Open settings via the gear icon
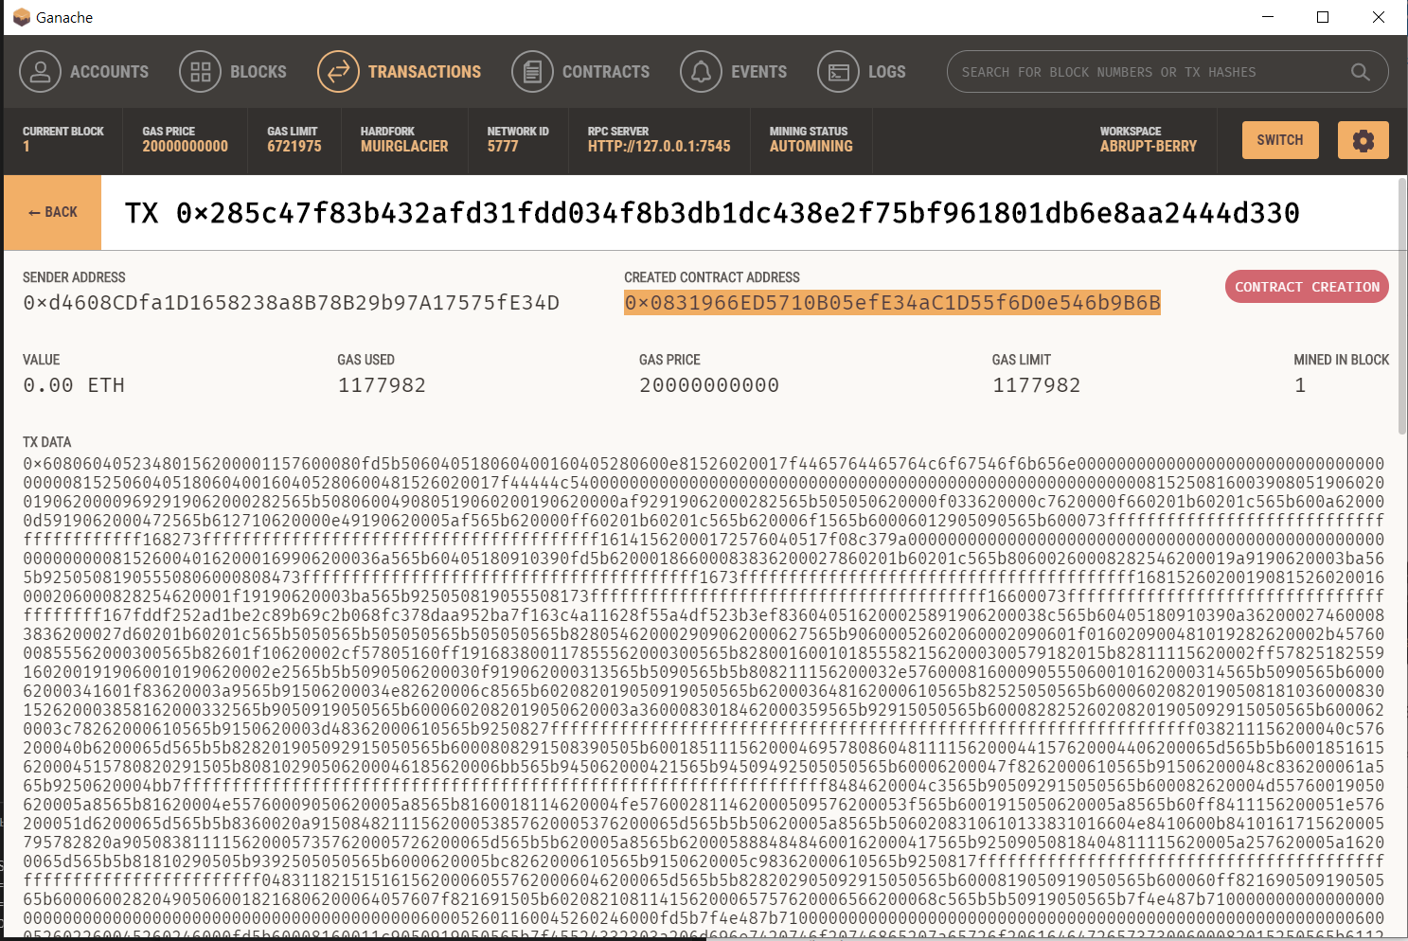The image size is (1408, 941). tap(1363, 140)
